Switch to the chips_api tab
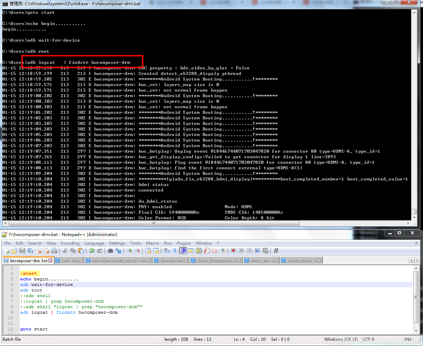This screenshot has height=346, width=423. coord(261,261)
